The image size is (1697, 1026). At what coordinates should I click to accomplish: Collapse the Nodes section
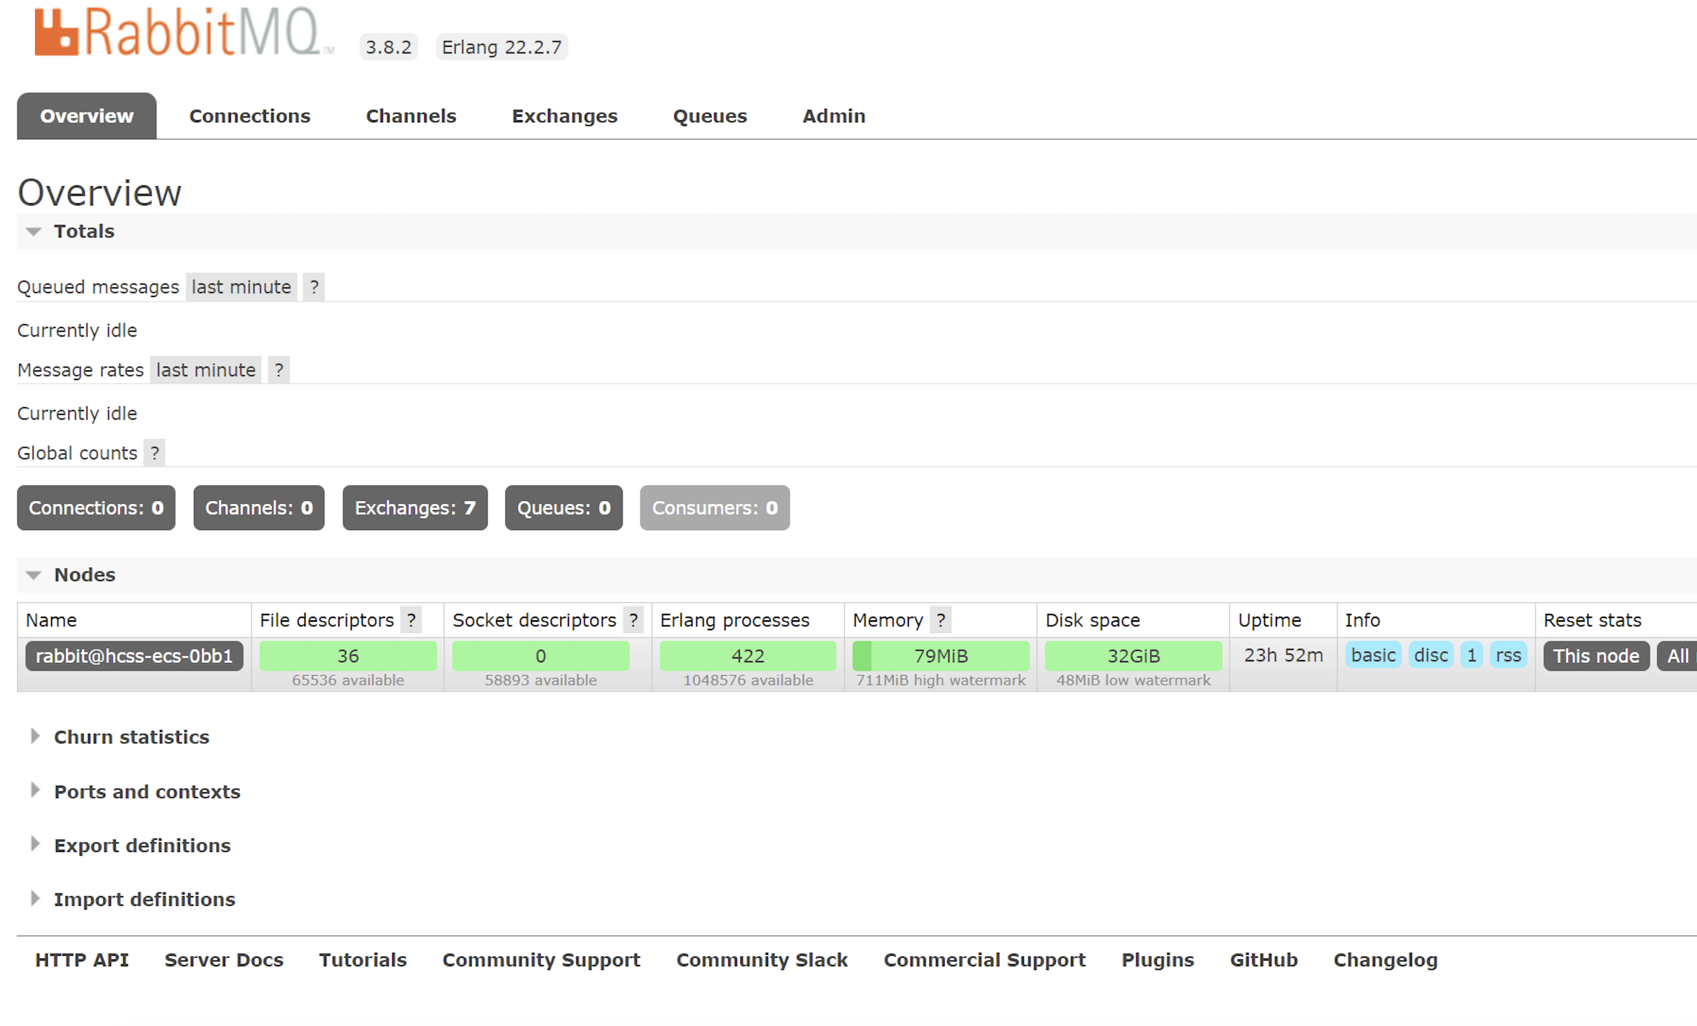point(84,575)
